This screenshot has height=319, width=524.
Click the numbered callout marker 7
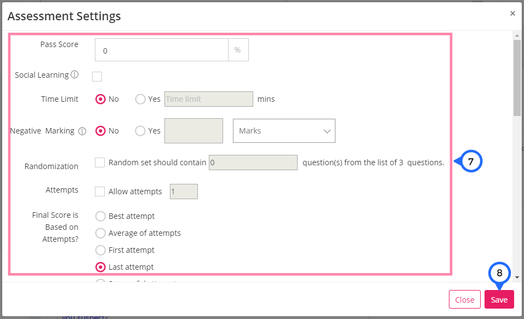[471, 161]
